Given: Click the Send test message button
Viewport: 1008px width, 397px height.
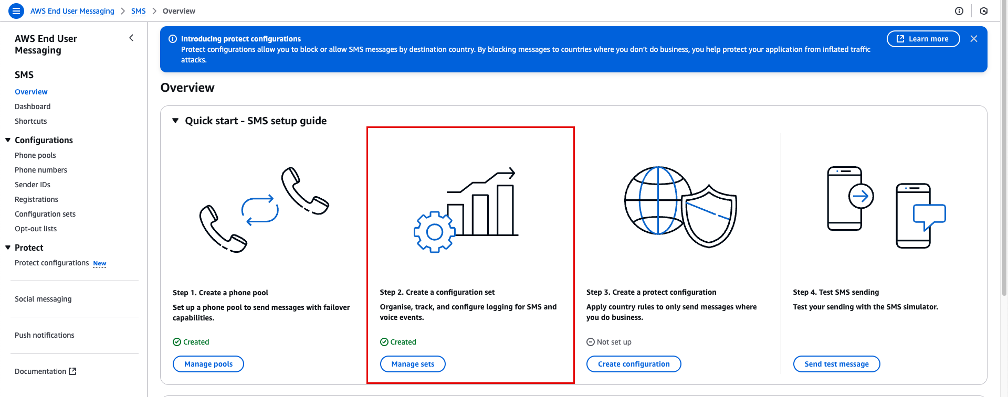Looking at the screenshot, I should [x=836, y=364].
